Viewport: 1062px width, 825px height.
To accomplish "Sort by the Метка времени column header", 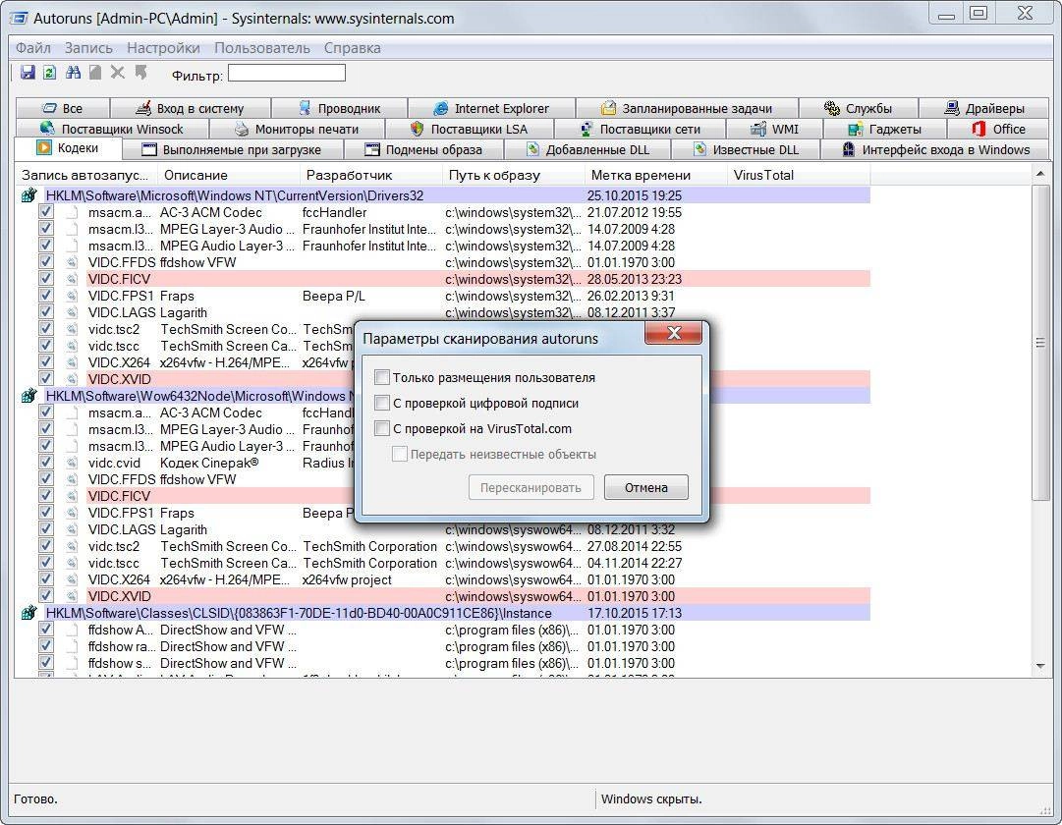I will point(655,176).
